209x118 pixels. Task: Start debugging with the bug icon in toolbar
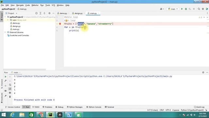click(x=186, y=9)
